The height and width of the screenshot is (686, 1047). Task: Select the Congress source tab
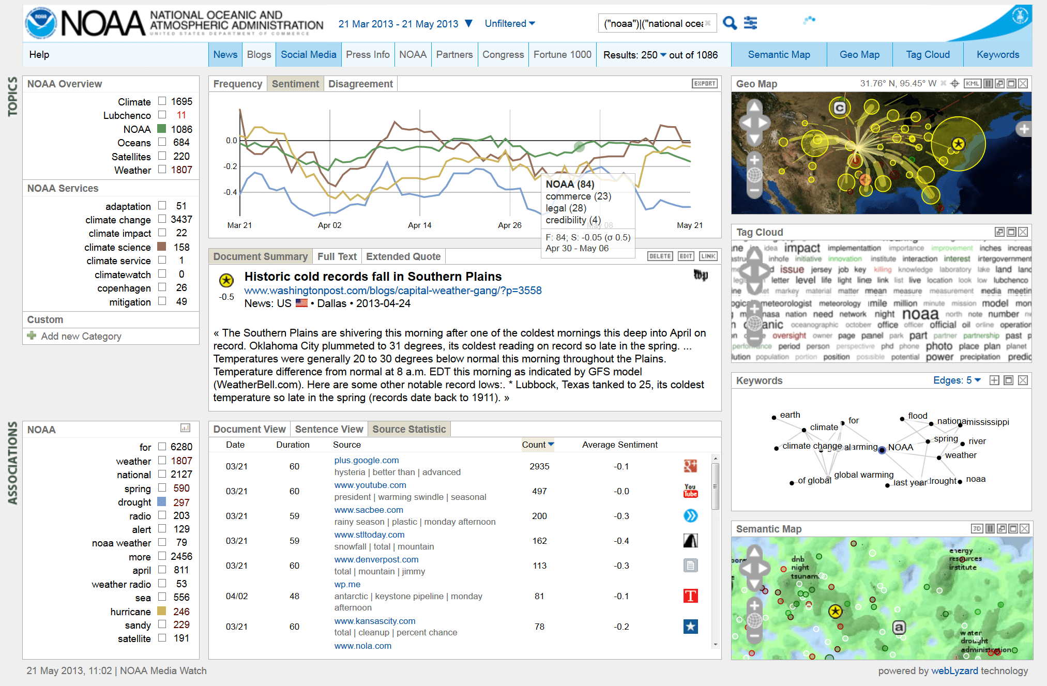coord(503,54)
